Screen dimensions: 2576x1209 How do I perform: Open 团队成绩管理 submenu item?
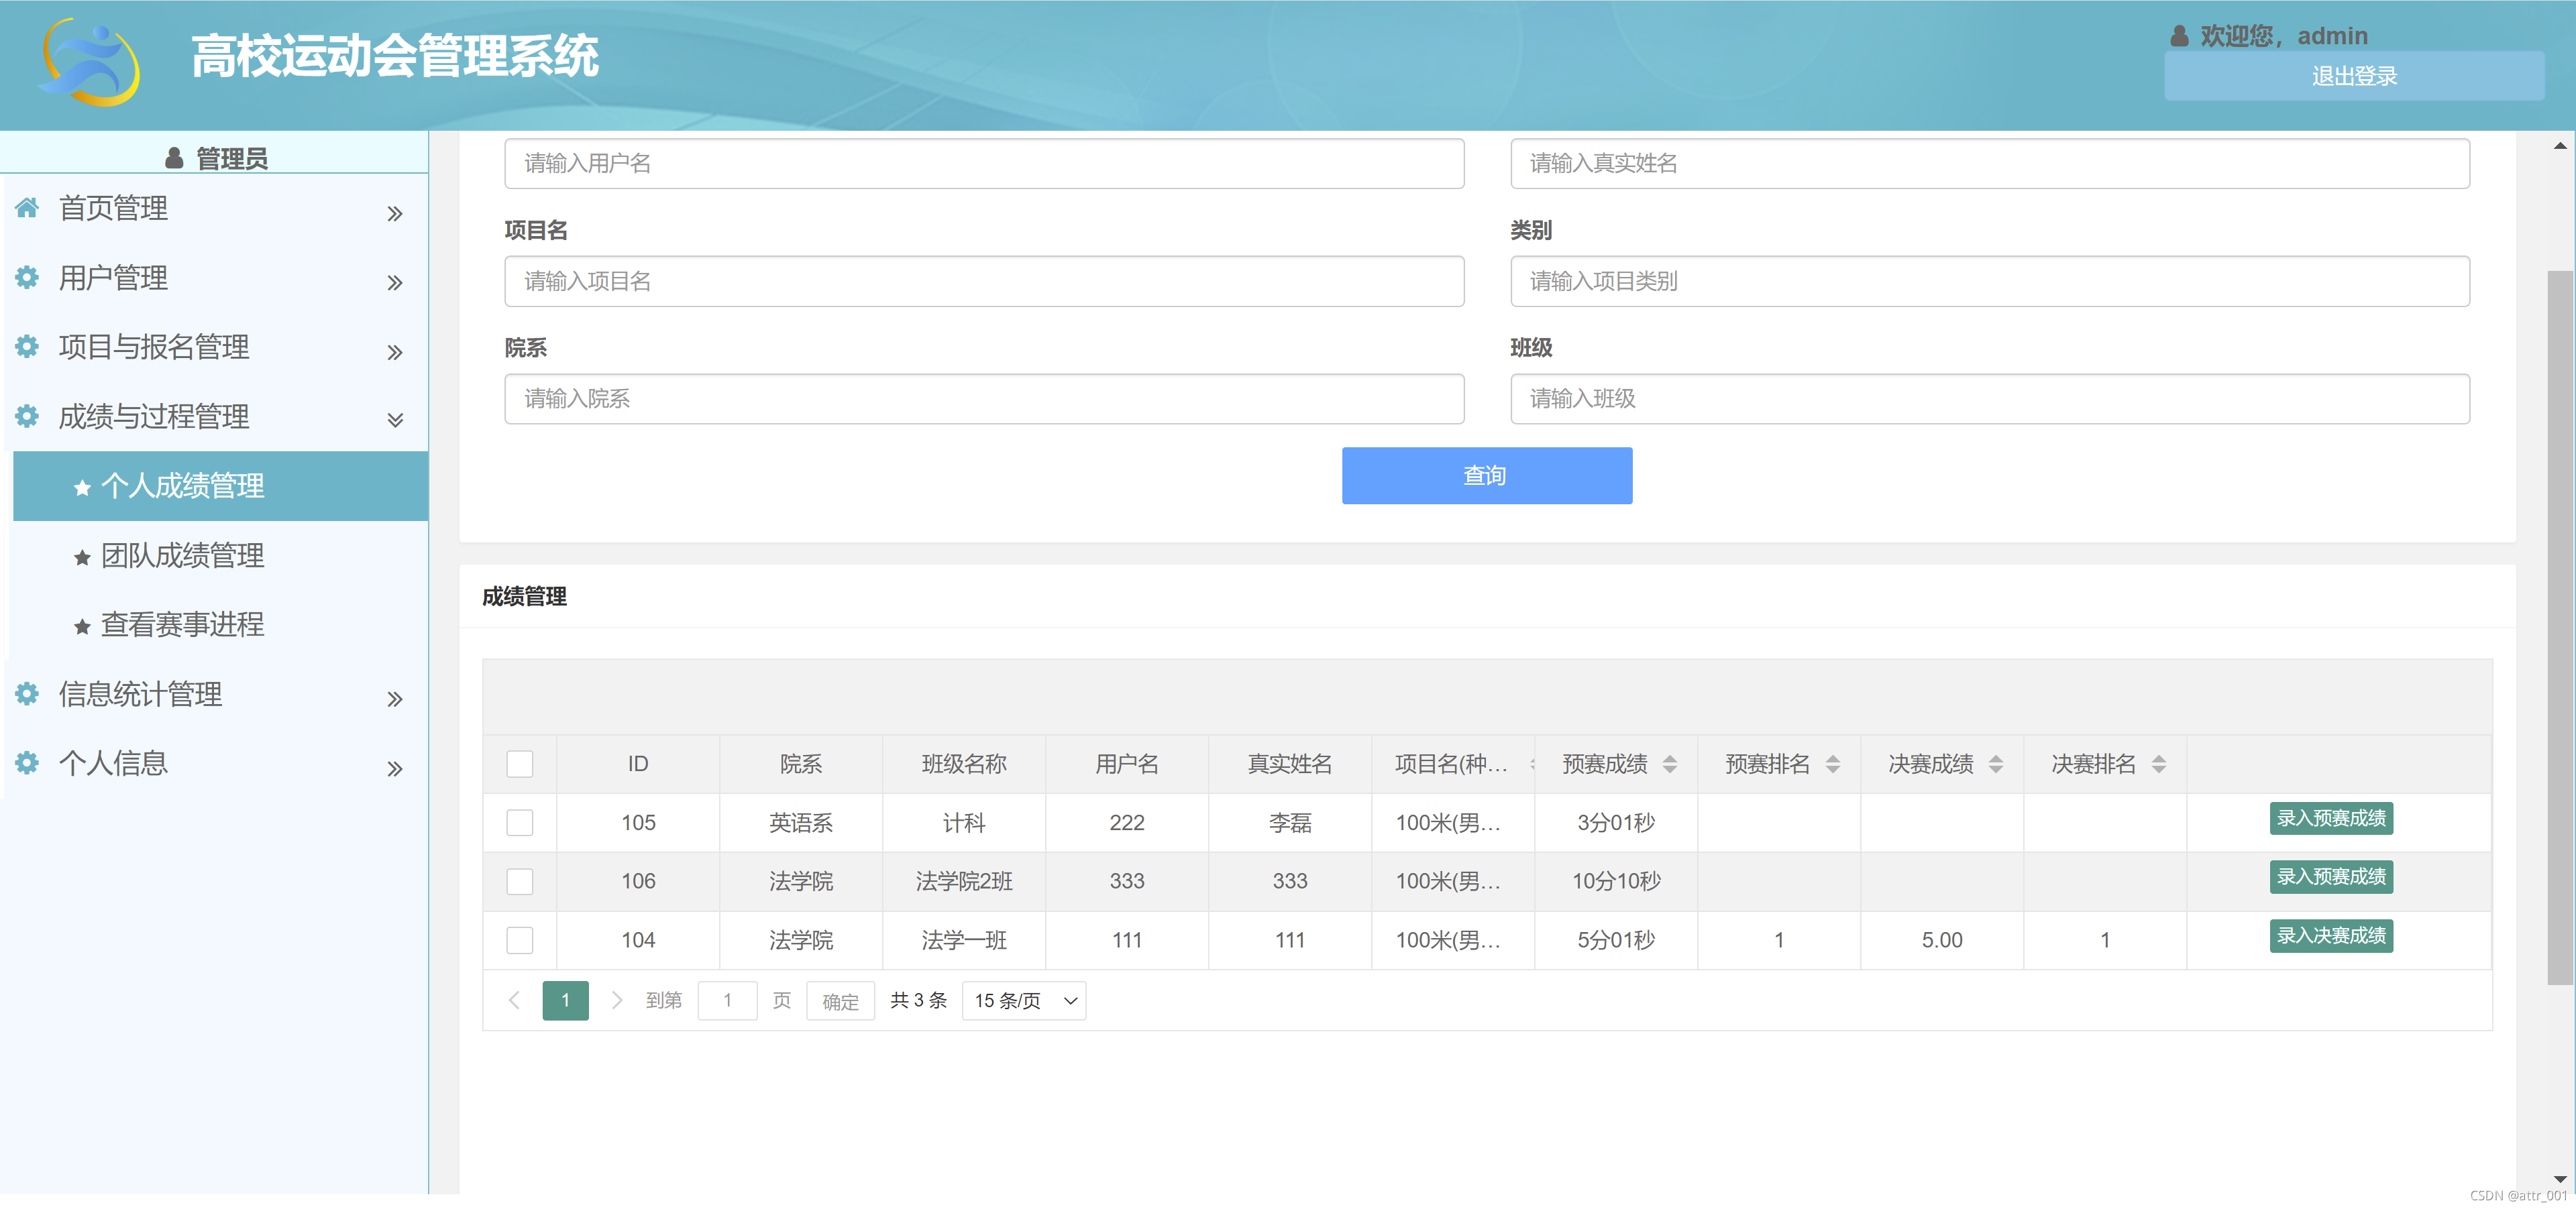point(182,555)
